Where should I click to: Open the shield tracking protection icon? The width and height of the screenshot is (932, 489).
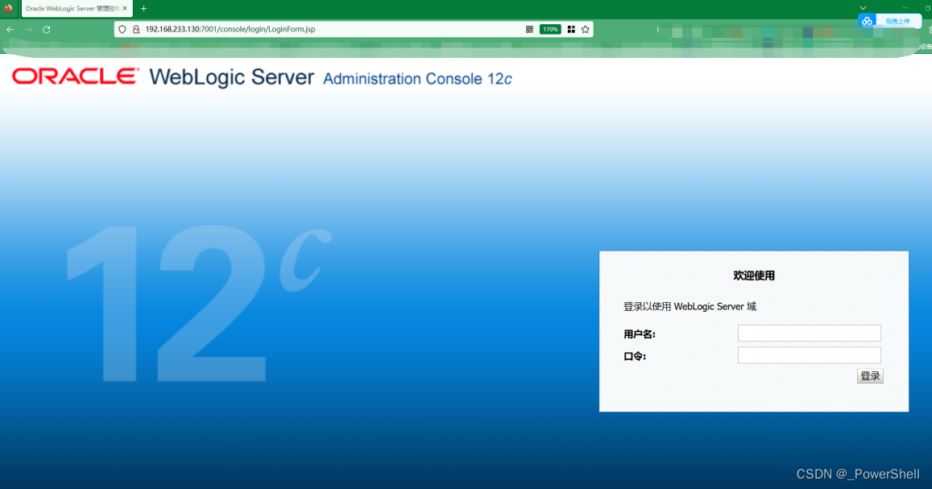click(122, 29)
